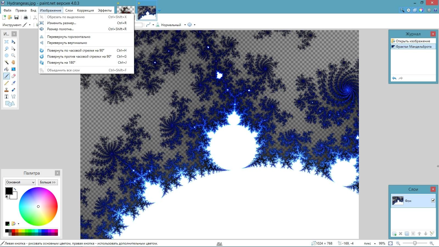Open the Основной color mode combo box
The width and height of the screenshot is (439, 247).
[x=21, y=182]
